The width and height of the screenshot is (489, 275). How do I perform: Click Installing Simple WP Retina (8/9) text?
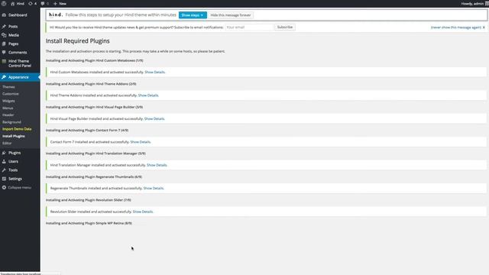pos(89,223)
